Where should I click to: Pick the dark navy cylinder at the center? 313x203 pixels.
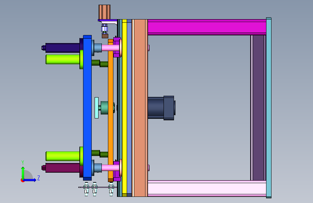click(161, 108)
